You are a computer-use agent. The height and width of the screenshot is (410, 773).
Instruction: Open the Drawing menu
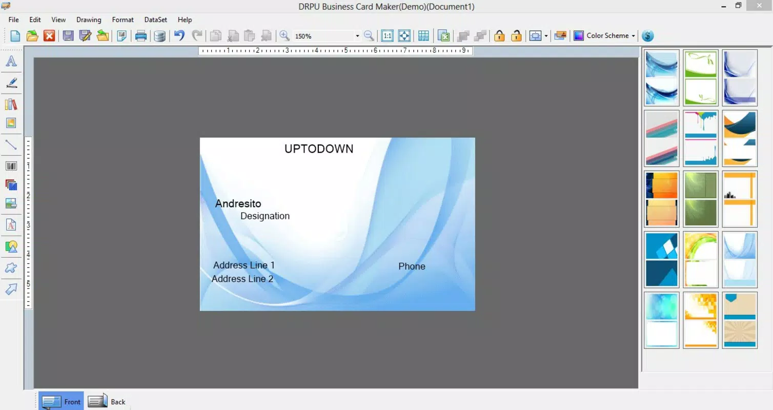(89, 19)
